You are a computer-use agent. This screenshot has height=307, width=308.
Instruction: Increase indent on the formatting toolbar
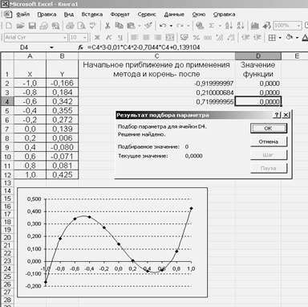[257, 38]
